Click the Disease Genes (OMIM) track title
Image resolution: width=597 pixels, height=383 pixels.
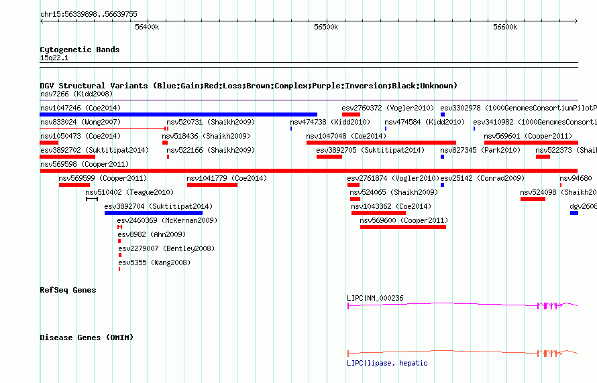[87, 337]
